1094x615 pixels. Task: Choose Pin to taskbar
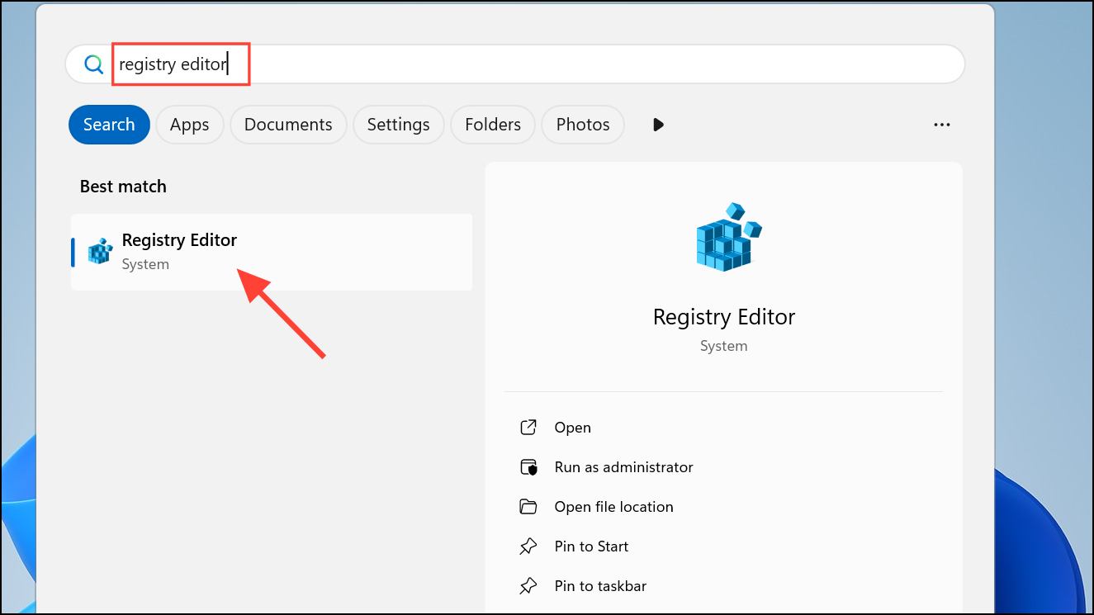600,586
